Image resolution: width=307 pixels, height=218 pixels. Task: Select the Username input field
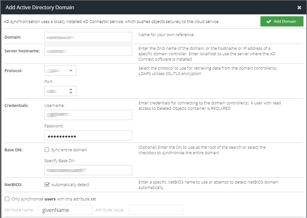pyautogui.click(x=88, y=115)
